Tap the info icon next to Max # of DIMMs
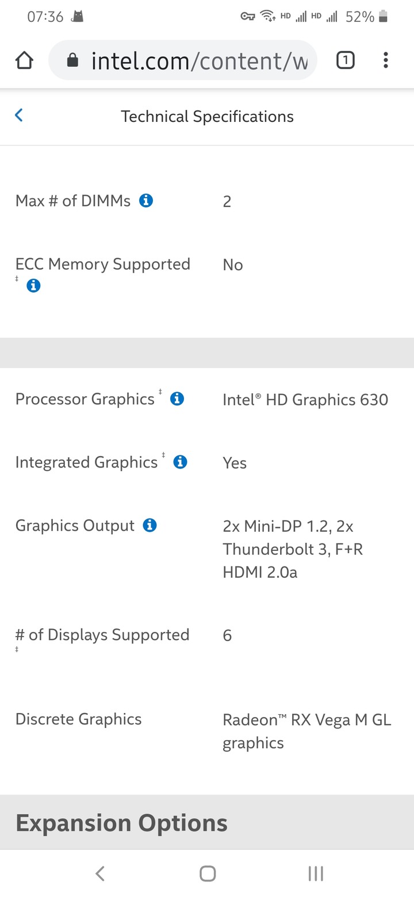Image resolution: width=414 pixels, height=897 pixels. pyautogui.click(x=146, y=201)
